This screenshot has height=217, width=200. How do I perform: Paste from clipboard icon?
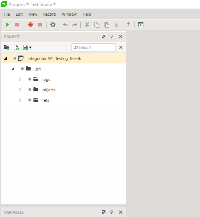[x=107, y=25]
